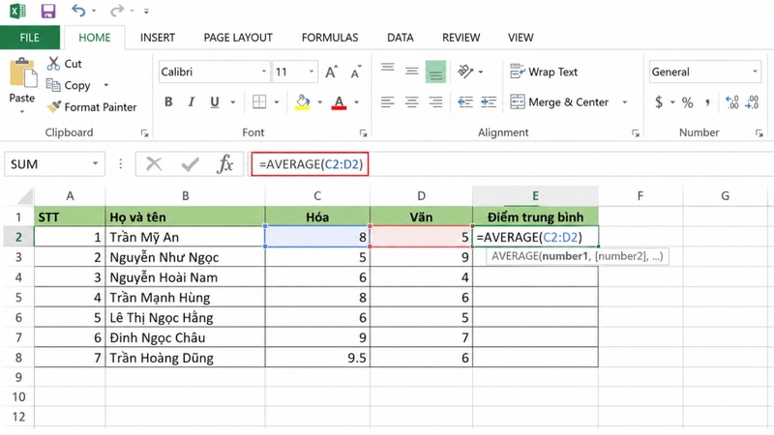Increase decimal places
774x435 pixels.
732,102
